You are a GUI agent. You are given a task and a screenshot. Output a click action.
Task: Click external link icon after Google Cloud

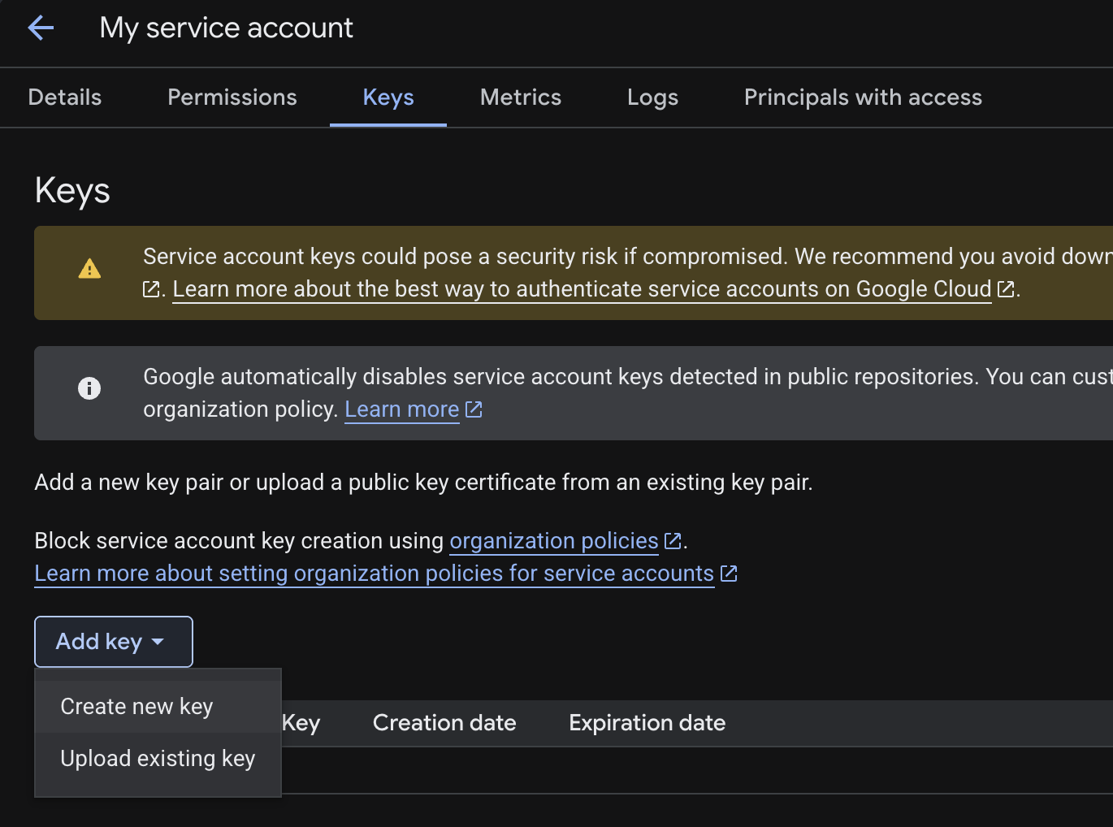pos(1006,289)
